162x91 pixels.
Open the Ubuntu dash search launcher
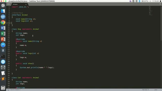tap(3, 5)
